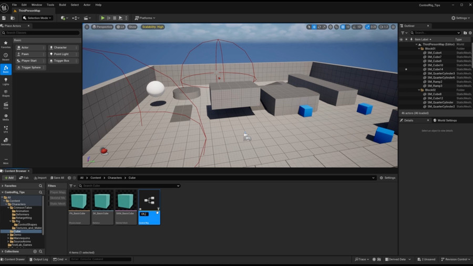Expand the Collections section
Screen dimensions: 473x266
pos(3,251)
